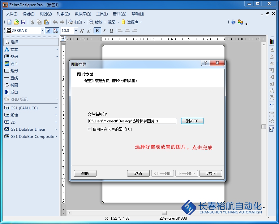This screenshot has height=224, width=279.
Task: Click the vertical scrollbar thumb
Action: (x=264, y=126)
